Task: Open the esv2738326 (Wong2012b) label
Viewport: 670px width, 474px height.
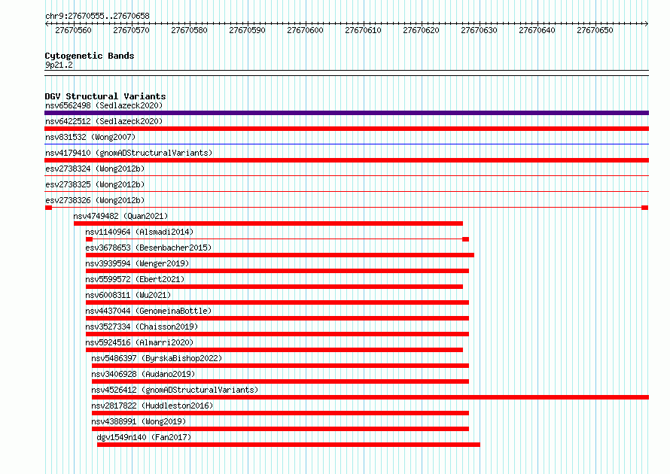Action: [x=95, y=200]
